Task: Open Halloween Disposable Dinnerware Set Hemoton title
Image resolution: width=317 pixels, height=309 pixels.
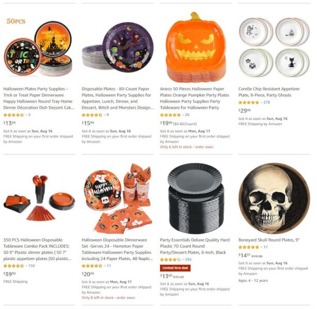Action: click(x=117, y=249)
